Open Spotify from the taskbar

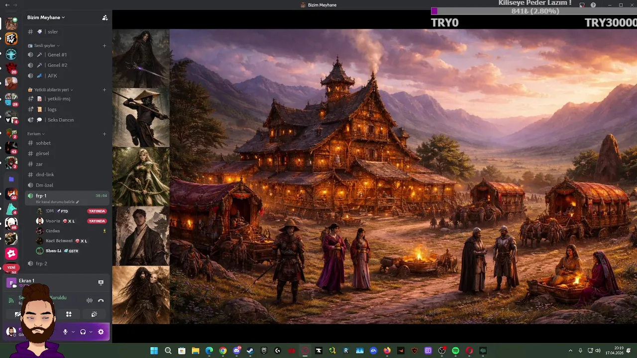tap(455, 351)
